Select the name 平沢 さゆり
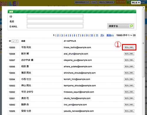Image resolution: width=147 pixels, height=115 pixels. click(27, 92)
